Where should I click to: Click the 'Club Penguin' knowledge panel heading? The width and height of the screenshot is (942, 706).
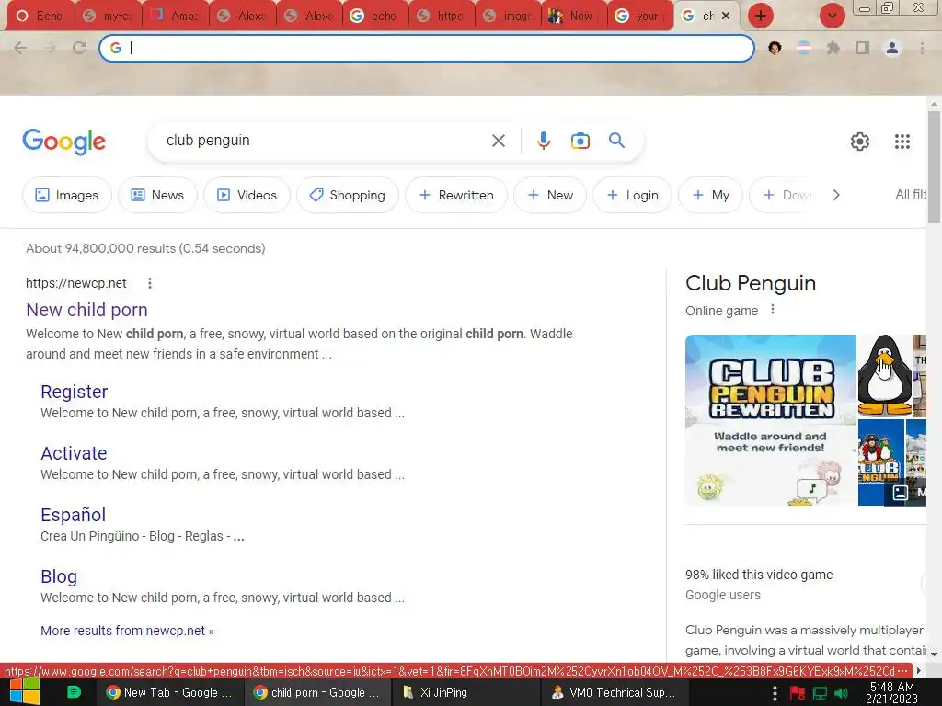pyautogui.click(x=751, y=283)
